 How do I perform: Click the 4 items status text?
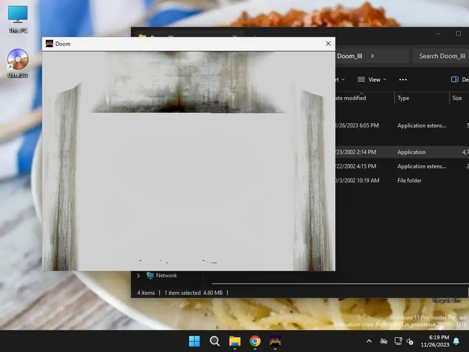[146, 293]
